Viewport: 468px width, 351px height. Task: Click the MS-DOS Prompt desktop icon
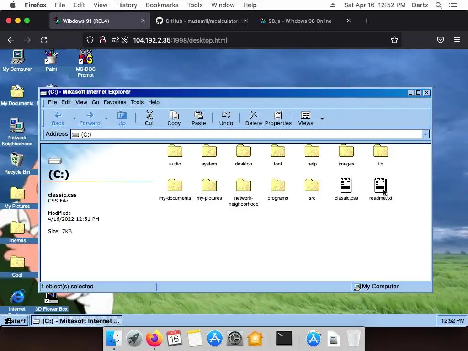click(x=85, y=64)
